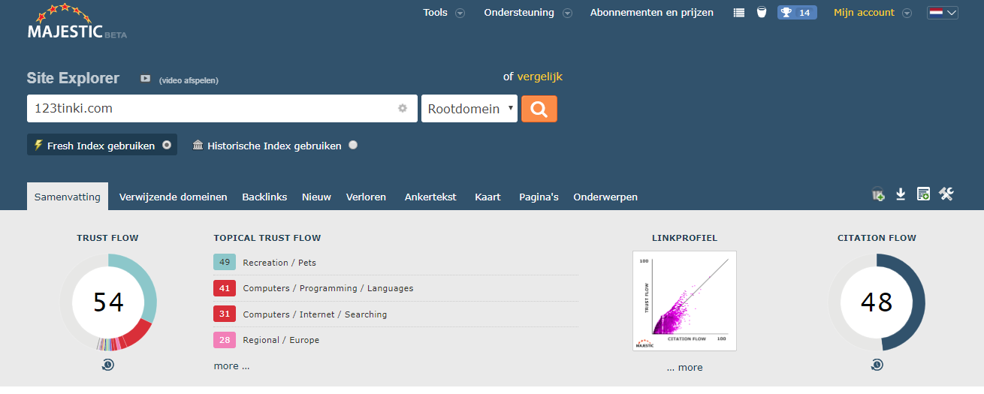
Task: Click the Citation Flow history clock icon
Action: 877,365
